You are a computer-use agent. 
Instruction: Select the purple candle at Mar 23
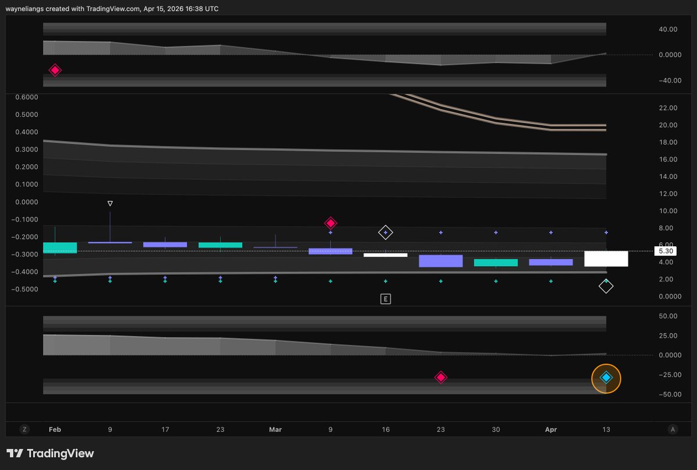[441, 261]
